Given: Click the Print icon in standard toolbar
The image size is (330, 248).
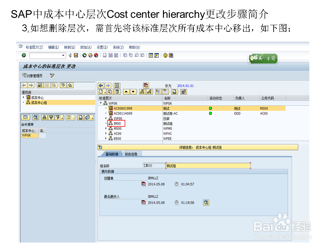Looking at the screenshot, I should point(105,55).
